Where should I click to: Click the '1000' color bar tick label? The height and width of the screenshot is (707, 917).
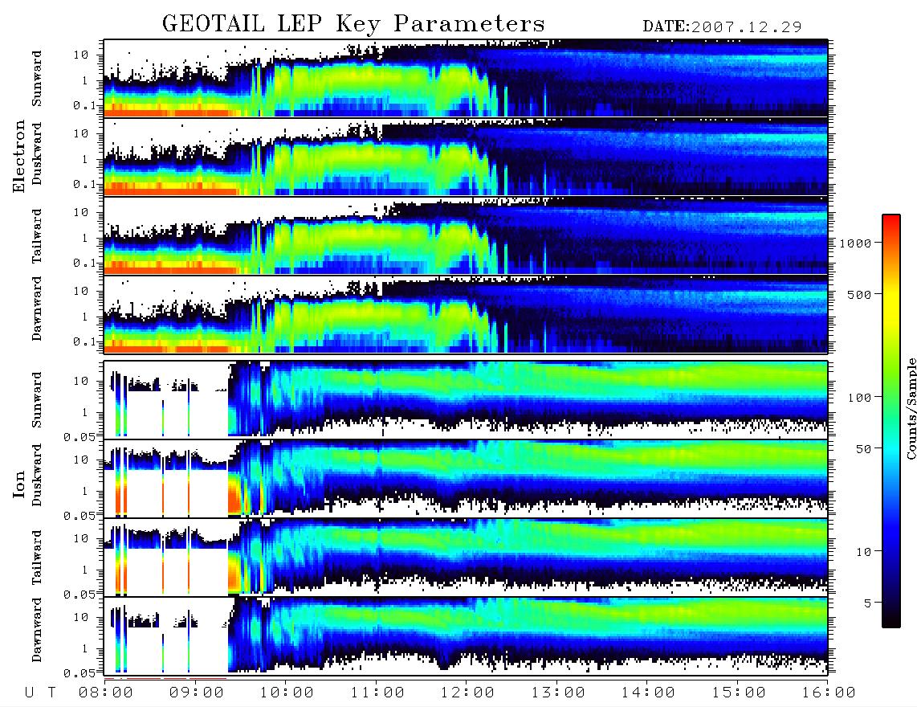point(856,243)
